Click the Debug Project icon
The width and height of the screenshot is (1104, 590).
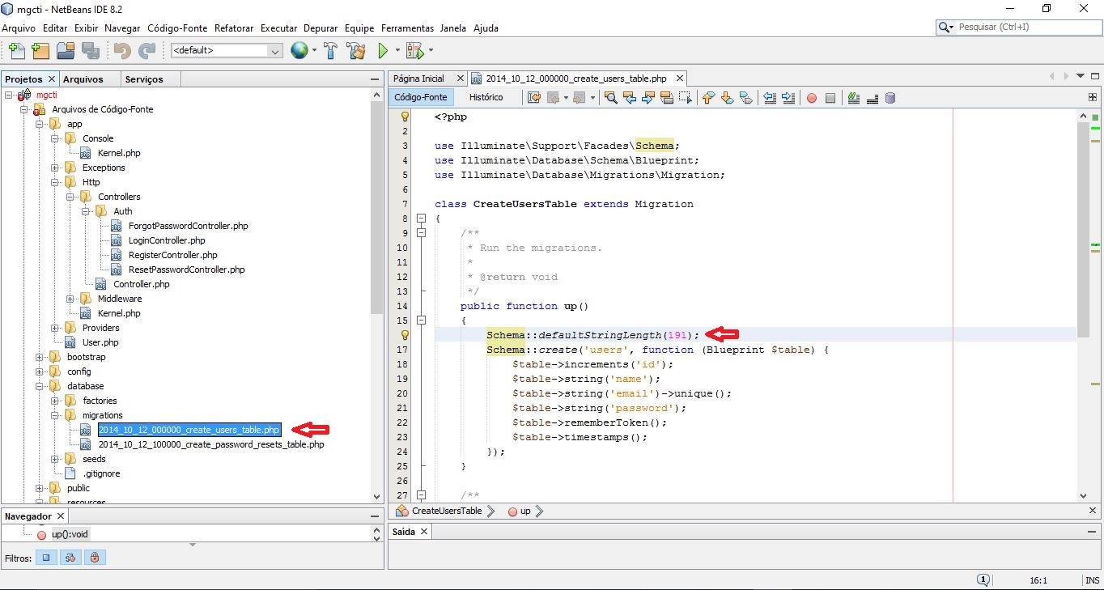pos(414,50)
